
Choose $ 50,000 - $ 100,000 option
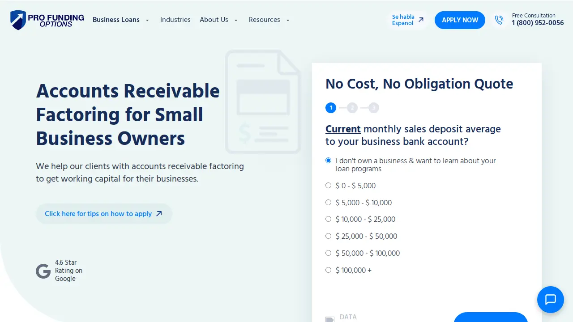pyautogui.click(x=328, y=253)
